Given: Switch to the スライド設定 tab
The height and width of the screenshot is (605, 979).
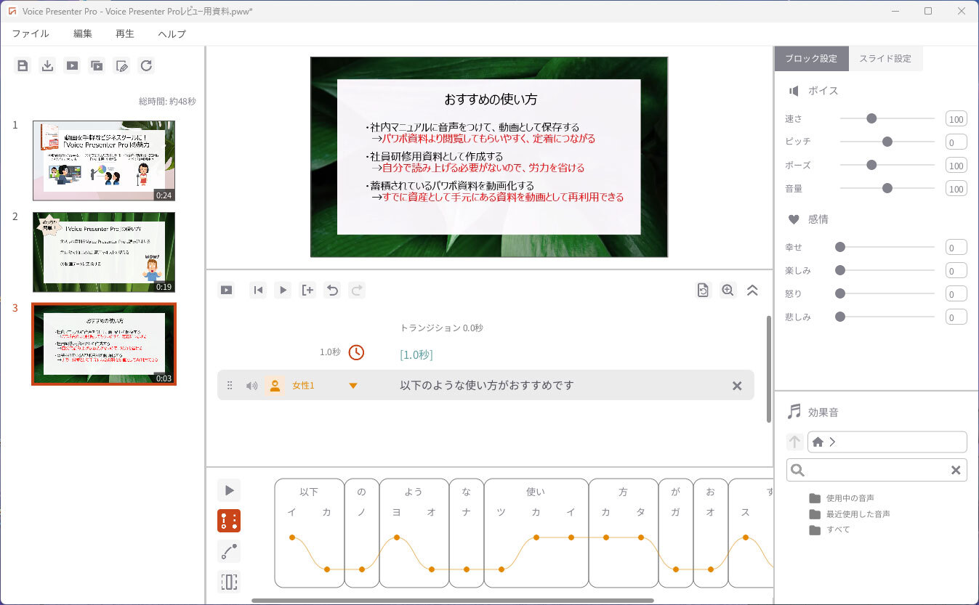Looking at the screenshot, I should [885, 58].
